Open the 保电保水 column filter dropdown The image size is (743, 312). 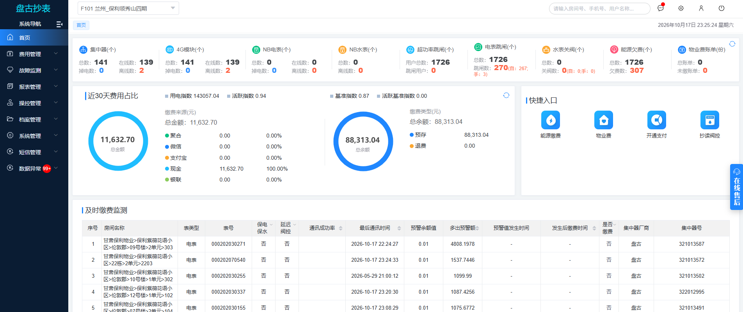271,225
